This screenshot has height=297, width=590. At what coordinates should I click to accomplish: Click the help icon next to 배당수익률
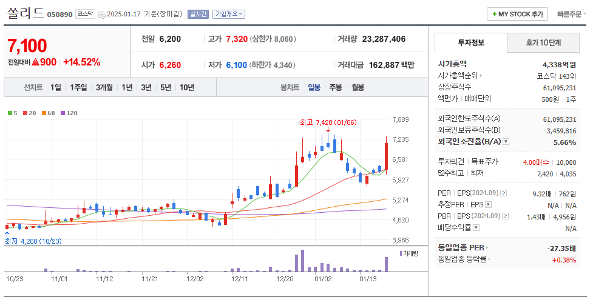476,228
